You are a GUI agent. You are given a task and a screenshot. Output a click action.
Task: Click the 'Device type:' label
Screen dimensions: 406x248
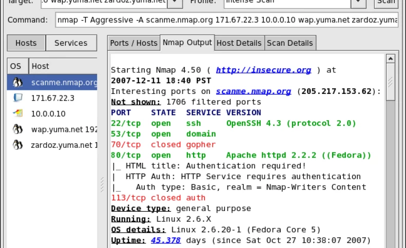tap(141, 208)
